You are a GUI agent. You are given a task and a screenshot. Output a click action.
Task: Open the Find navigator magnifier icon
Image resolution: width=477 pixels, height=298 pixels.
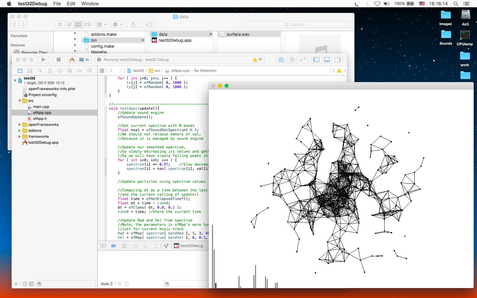click(x=40, y=71)
